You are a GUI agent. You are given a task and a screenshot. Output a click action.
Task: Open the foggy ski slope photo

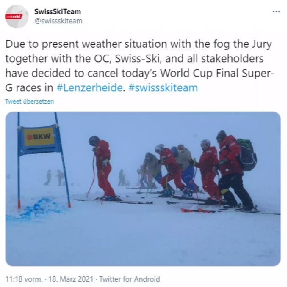click(x=143, y=189)
